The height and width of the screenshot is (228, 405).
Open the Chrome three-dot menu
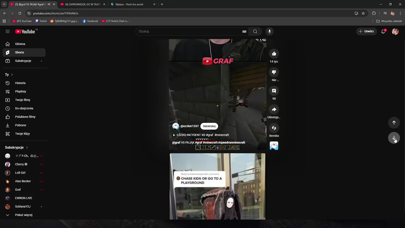tap(401, 13)
